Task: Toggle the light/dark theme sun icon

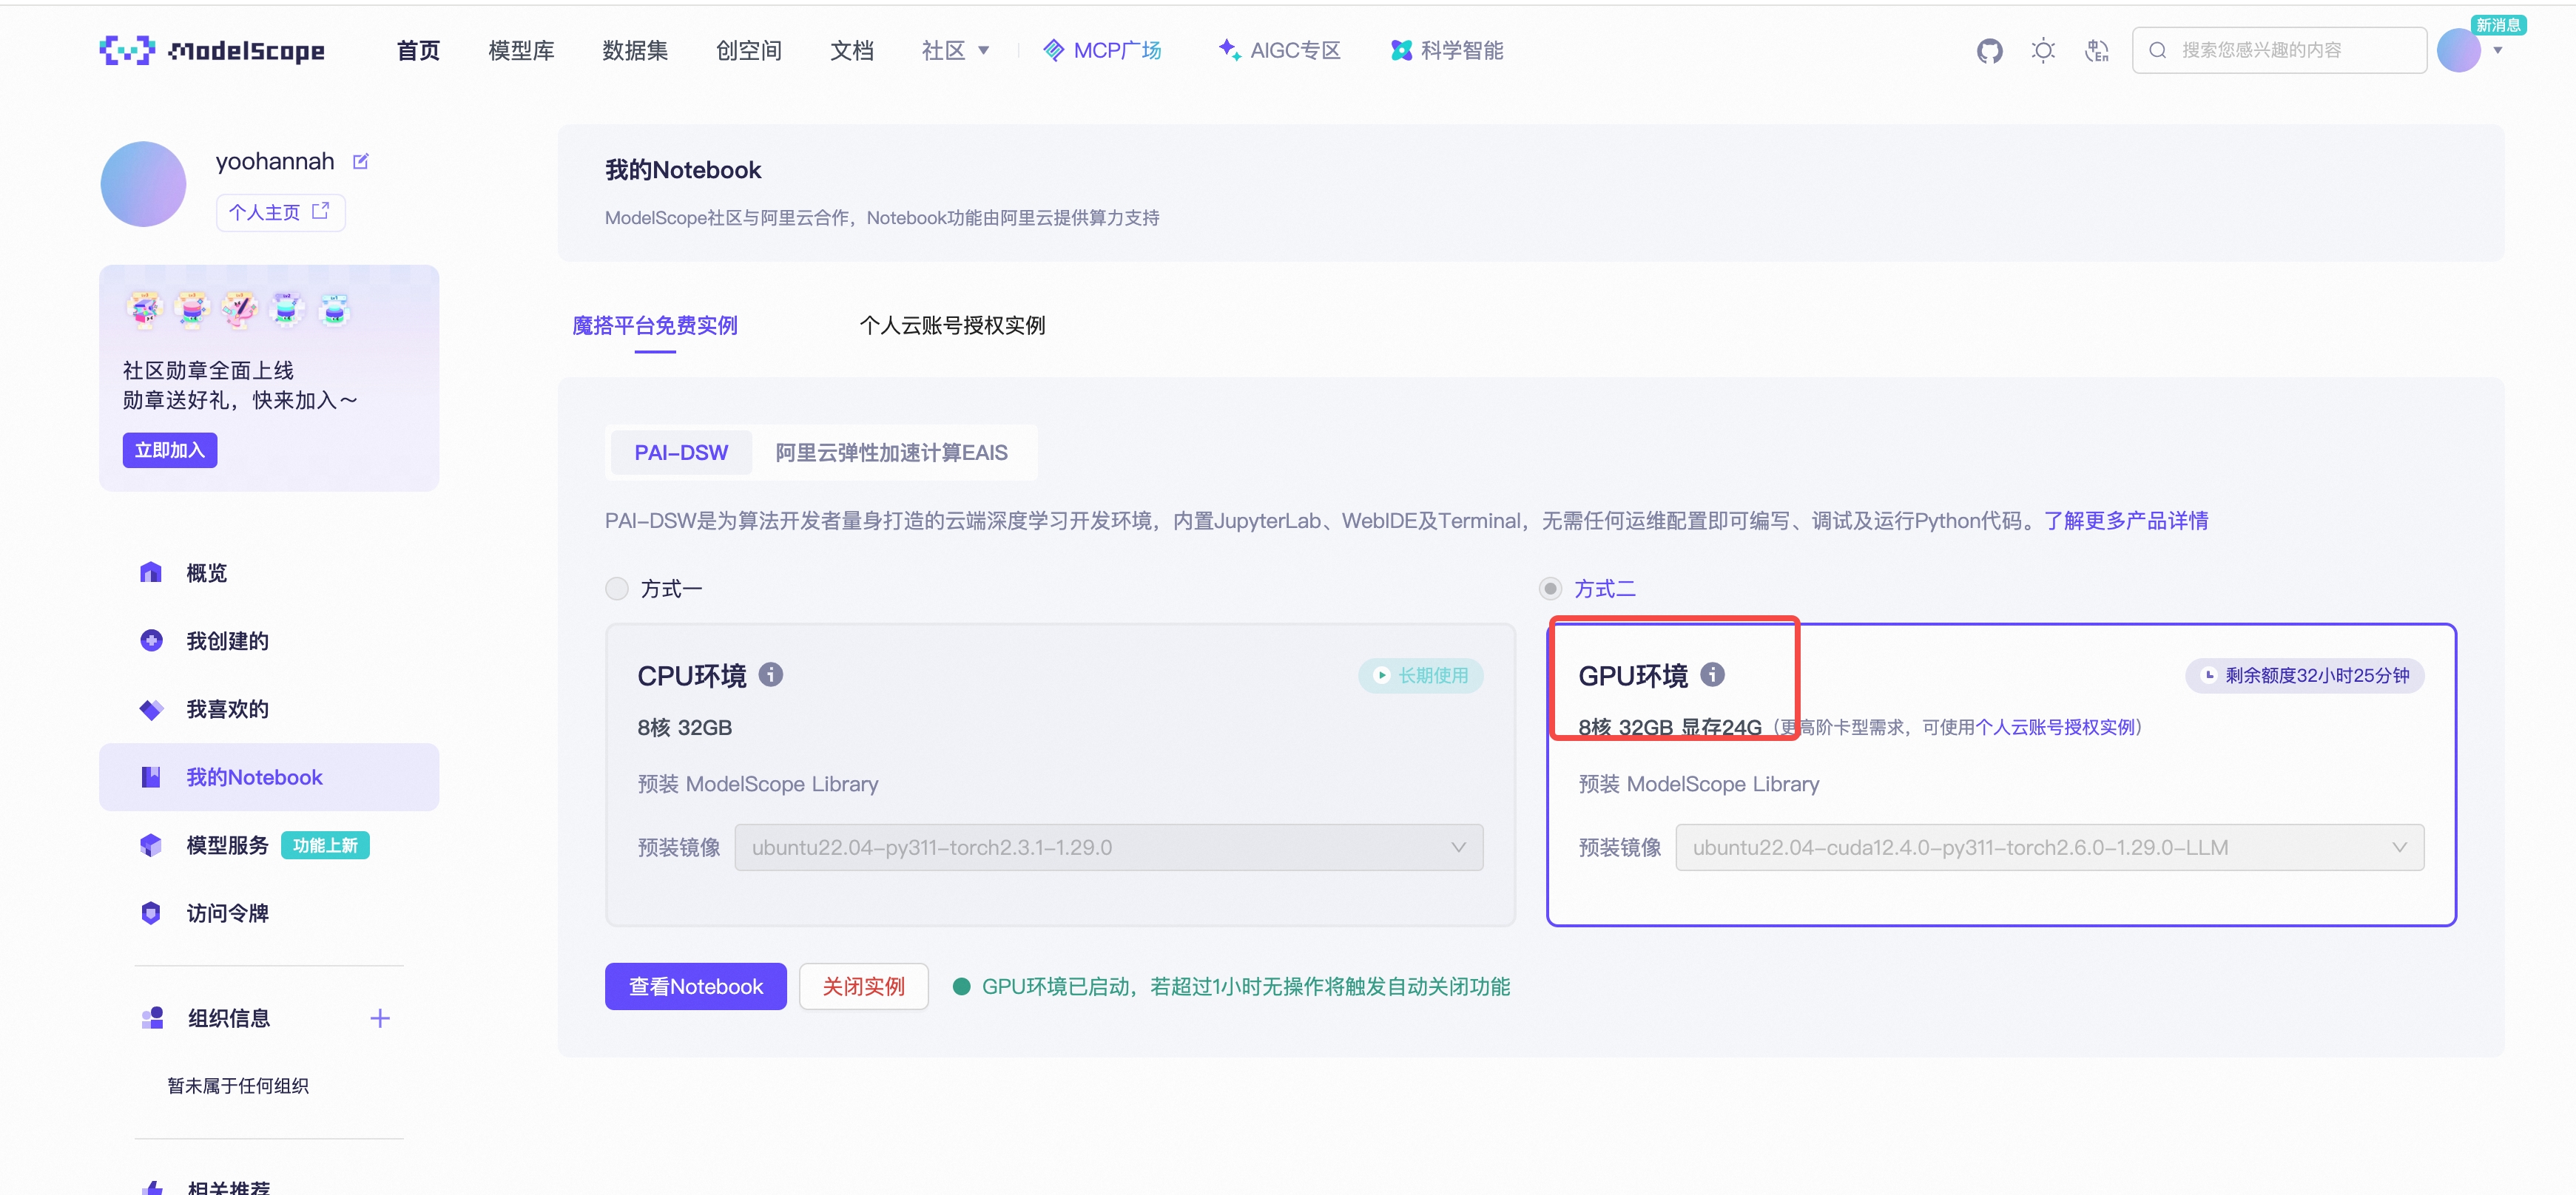Action: [x=2042, y=50]
